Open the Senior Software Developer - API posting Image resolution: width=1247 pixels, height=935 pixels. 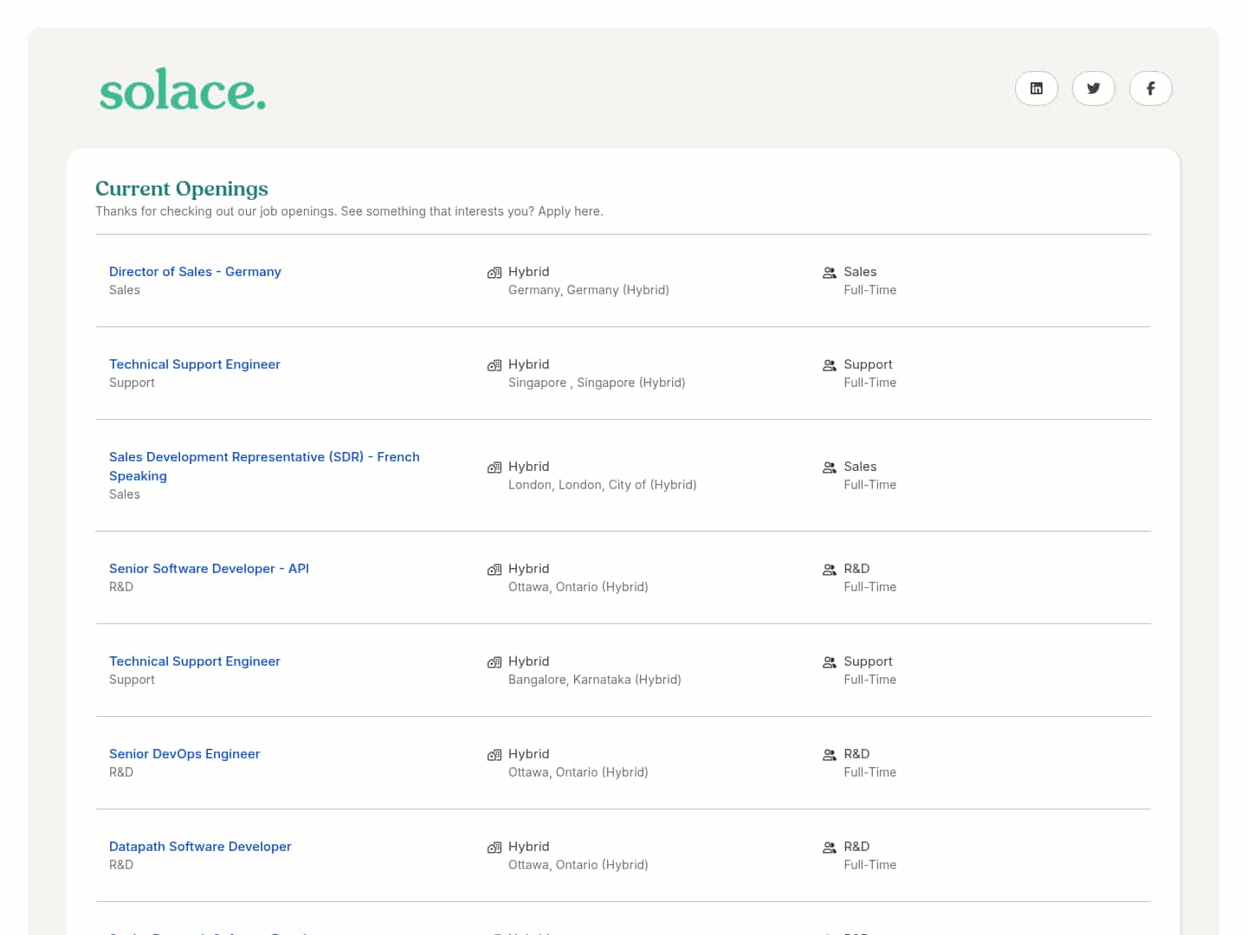point(209,568)
